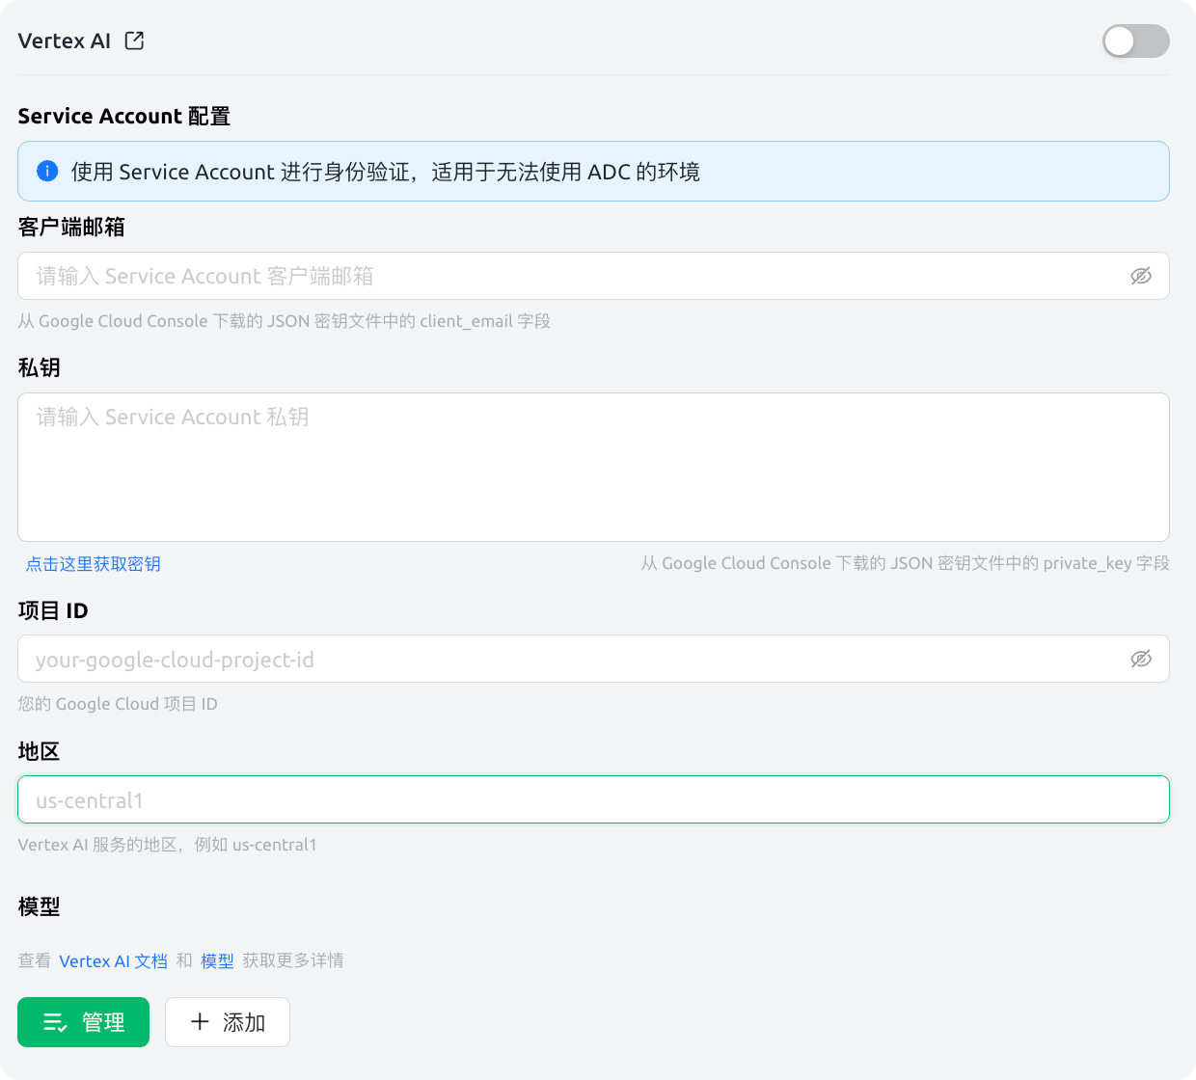This screenshot has height=1080, width=1196.
Task: Click the 地区 label
Action: [x=40, y=751]
